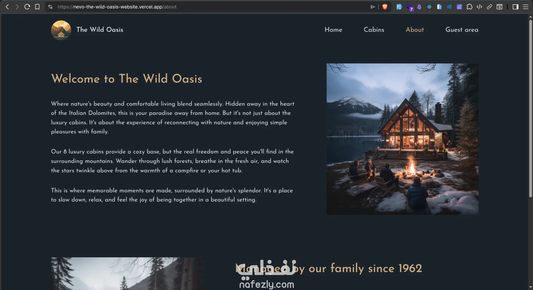
Task: Click the code brackets extension icon
Action: pos(479,7)
